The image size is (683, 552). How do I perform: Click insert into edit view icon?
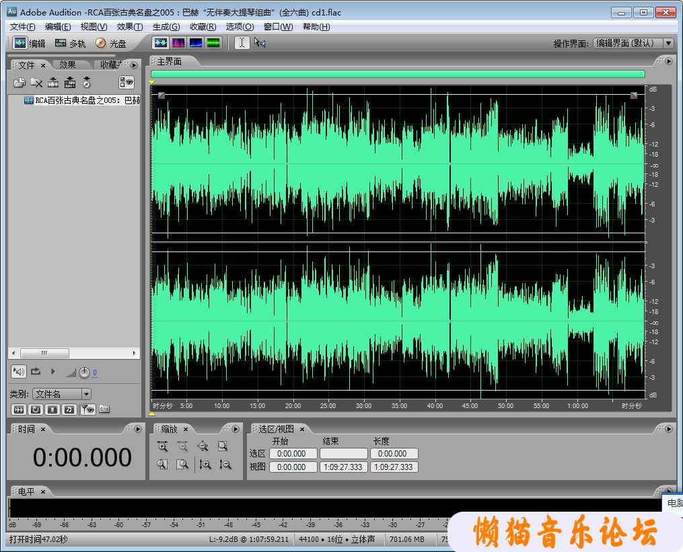click(53, 82)
